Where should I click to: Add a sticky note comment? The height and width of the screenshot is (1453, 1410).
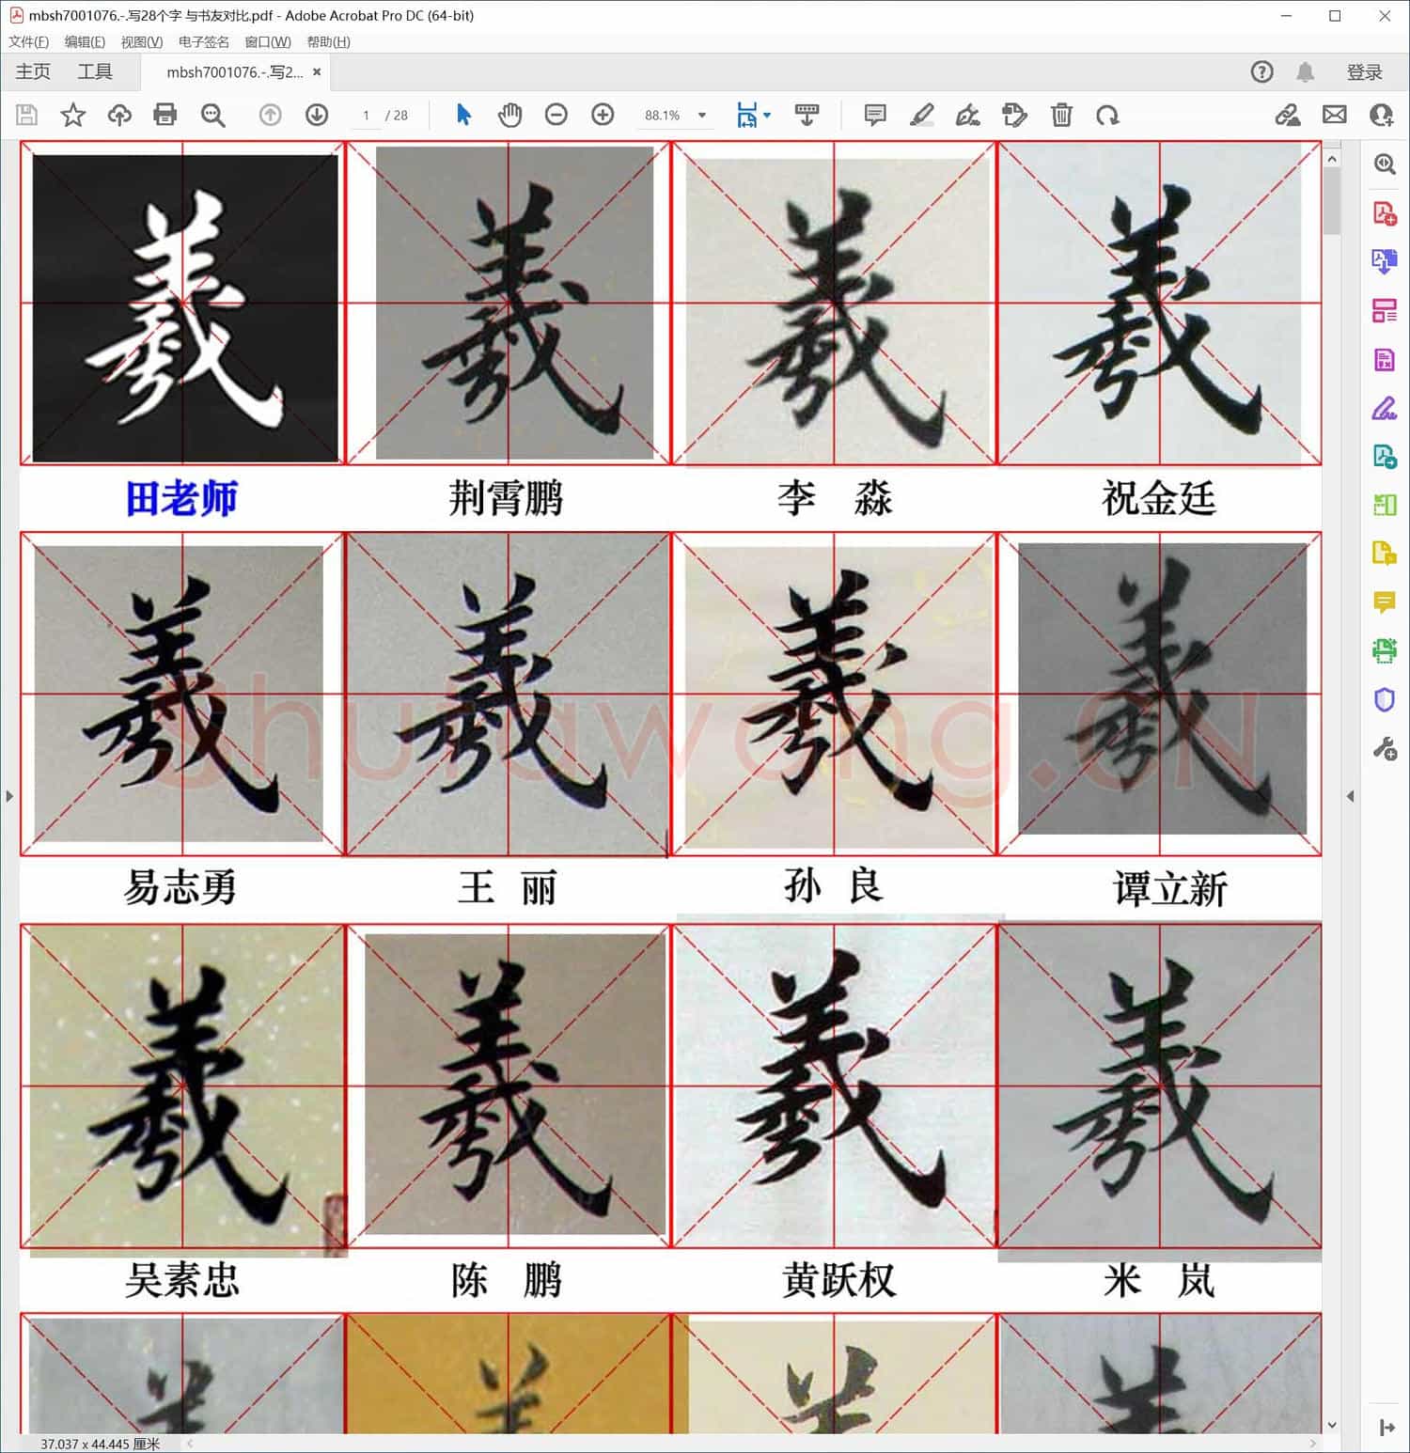click(x=874, y=115)
